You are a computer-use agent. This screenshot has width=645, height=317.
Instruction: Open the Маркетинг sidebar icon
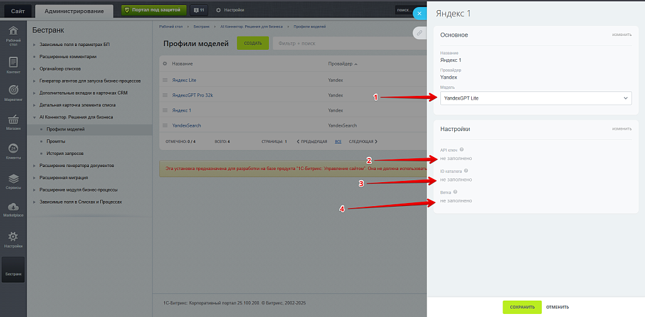[x=13, y=92]
